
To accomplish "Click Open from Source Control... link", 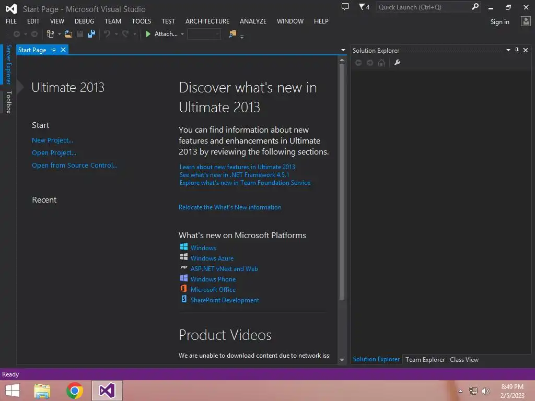I will click(x=75, y=166).
